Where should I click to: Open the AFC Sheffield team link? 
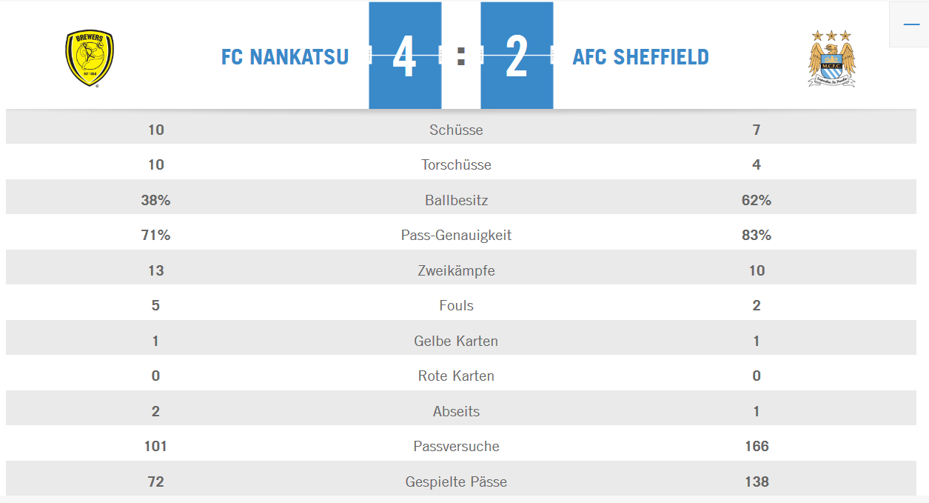click(x=640, y=57)
